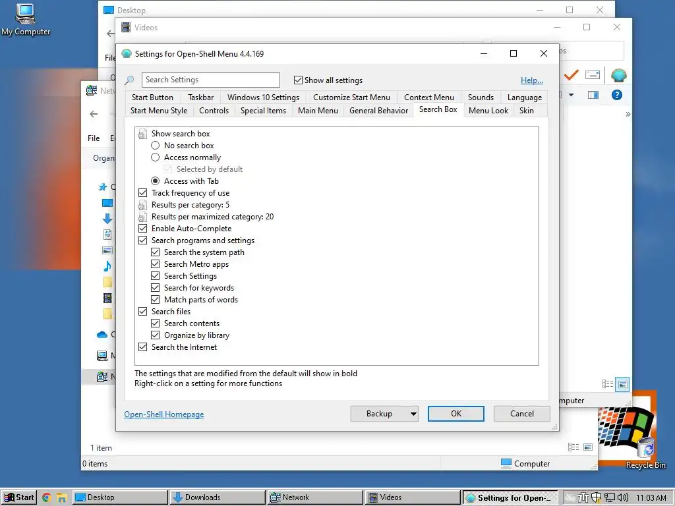This screenshot has width=675, height=506.
Task: Toggle Search Metro apps checkbox
Action: [x=156, y=264]
